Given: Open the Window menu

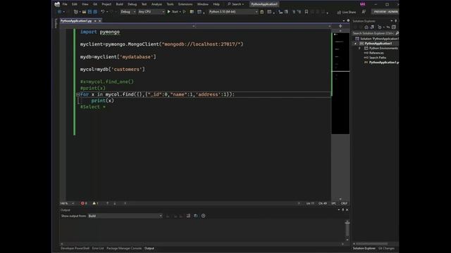Looking at the screenshot, I should [x=203, y=4].
